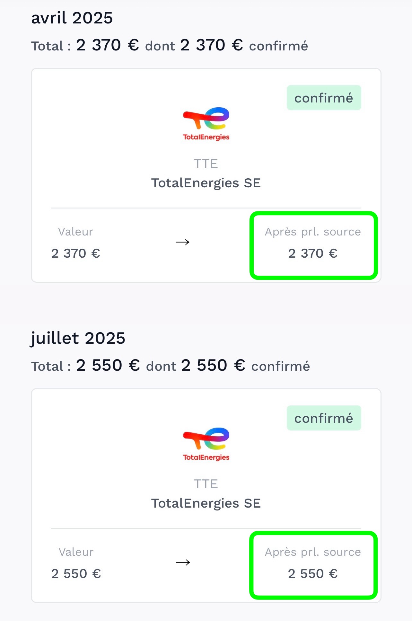Click the arrow icon in the juillet card
Image resolution: width=412 pixels, height=621 pixels.
(x=183, y=562)
